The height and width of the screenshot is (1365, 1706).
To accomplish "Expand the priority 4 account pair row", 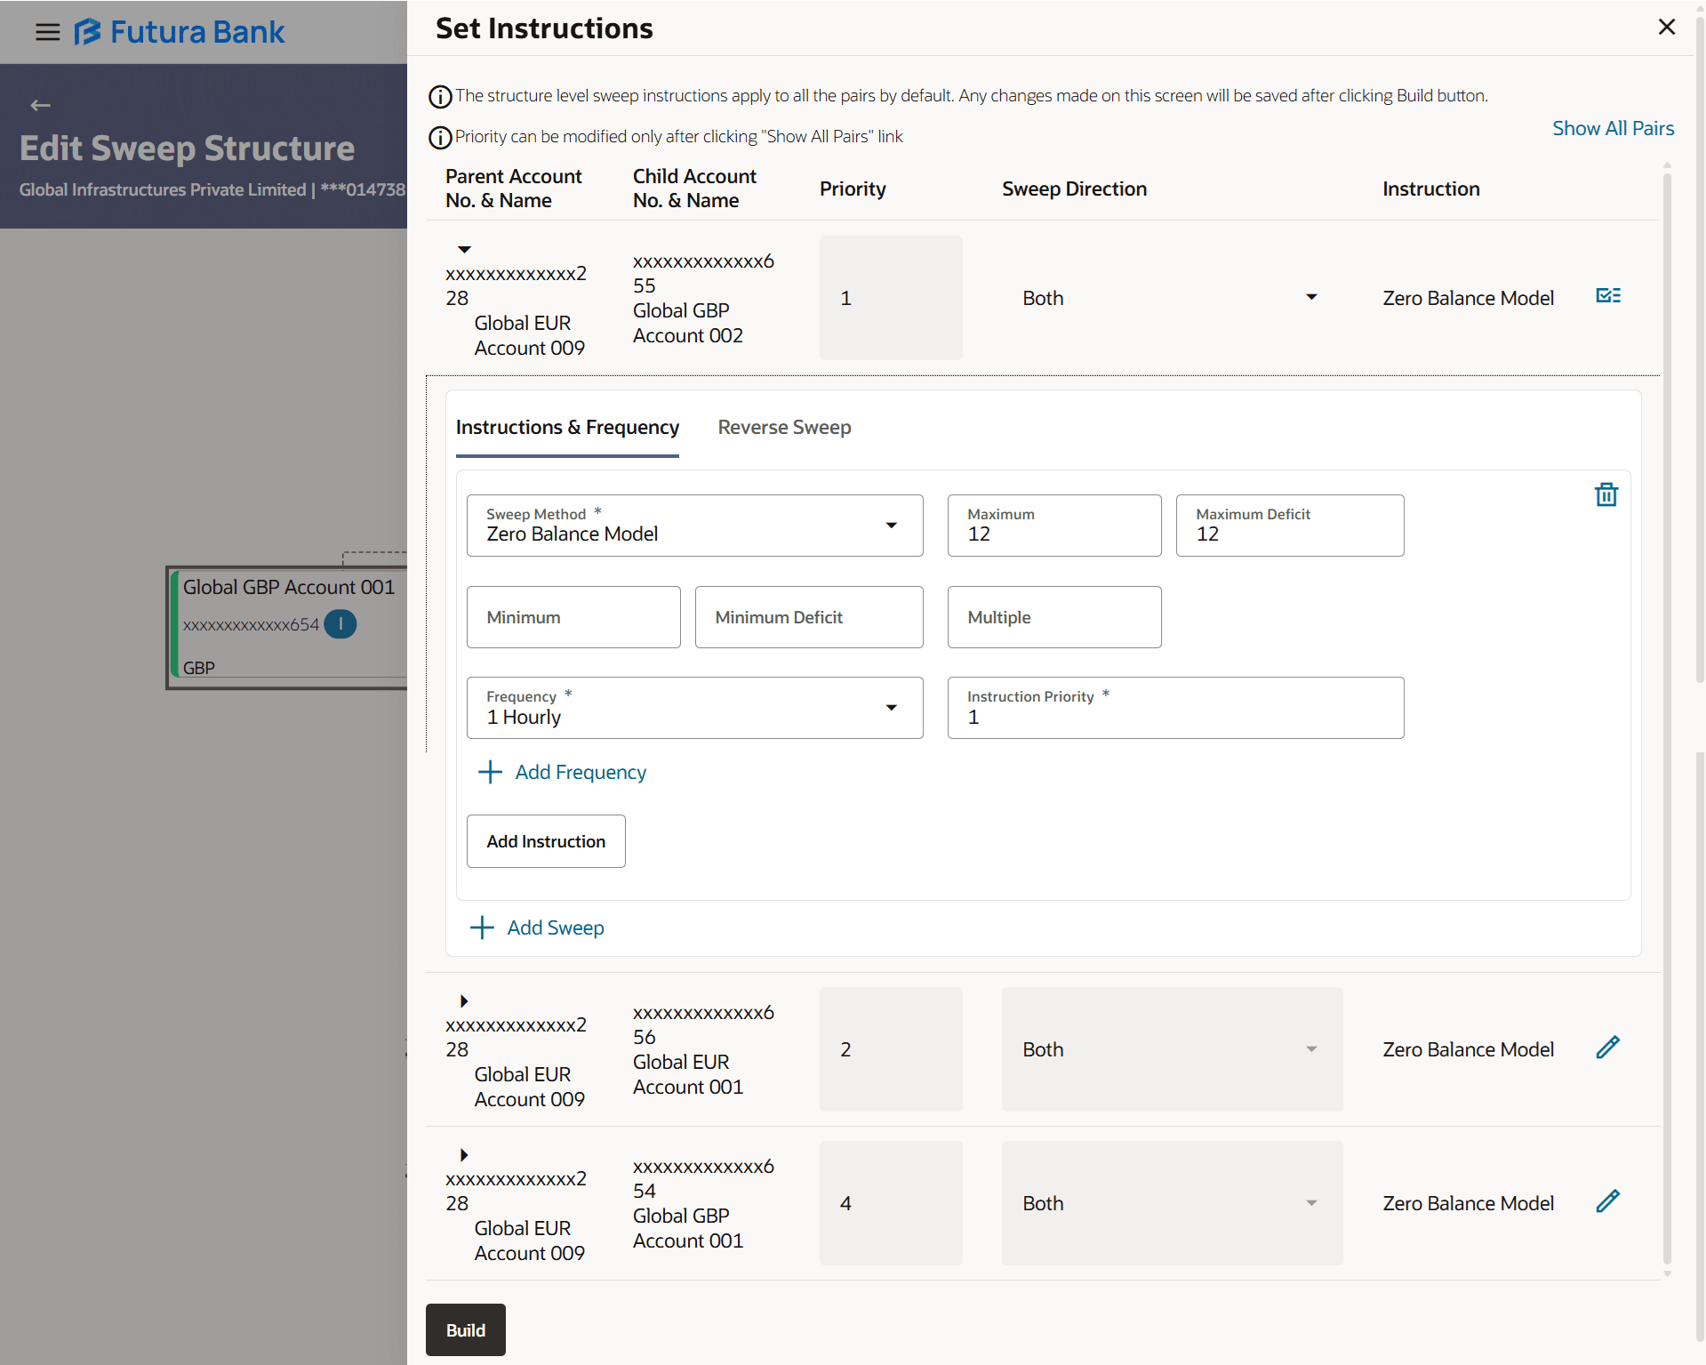I will click(x=464, y=1155).
